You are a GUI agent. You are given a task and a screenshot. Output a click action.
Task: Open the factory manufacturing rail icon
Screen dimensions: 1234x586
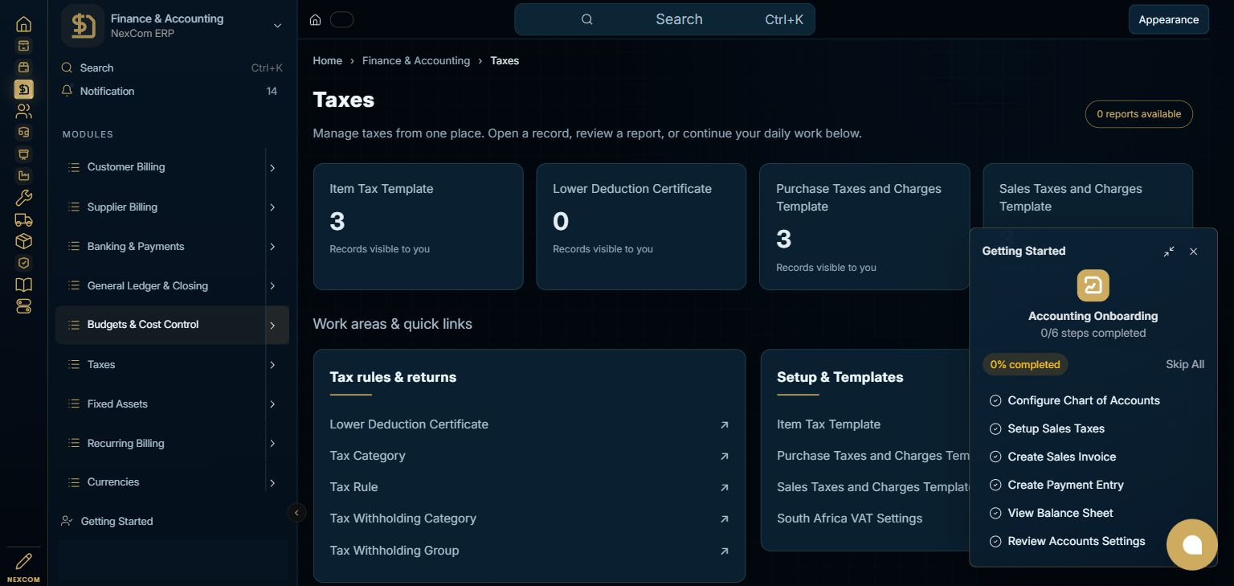click(x=23, y=176)
